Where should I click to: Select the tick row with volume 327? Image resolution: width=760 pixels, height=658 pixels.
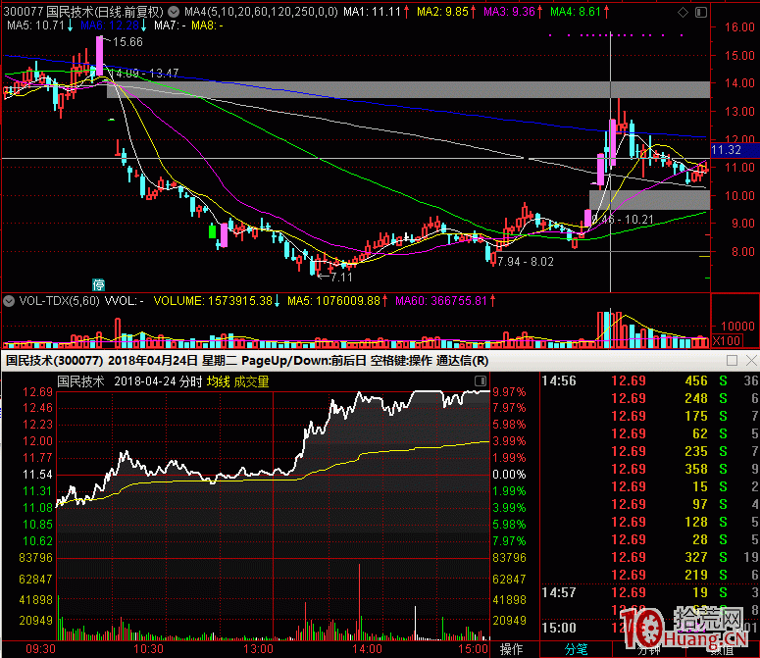point(649,557)
